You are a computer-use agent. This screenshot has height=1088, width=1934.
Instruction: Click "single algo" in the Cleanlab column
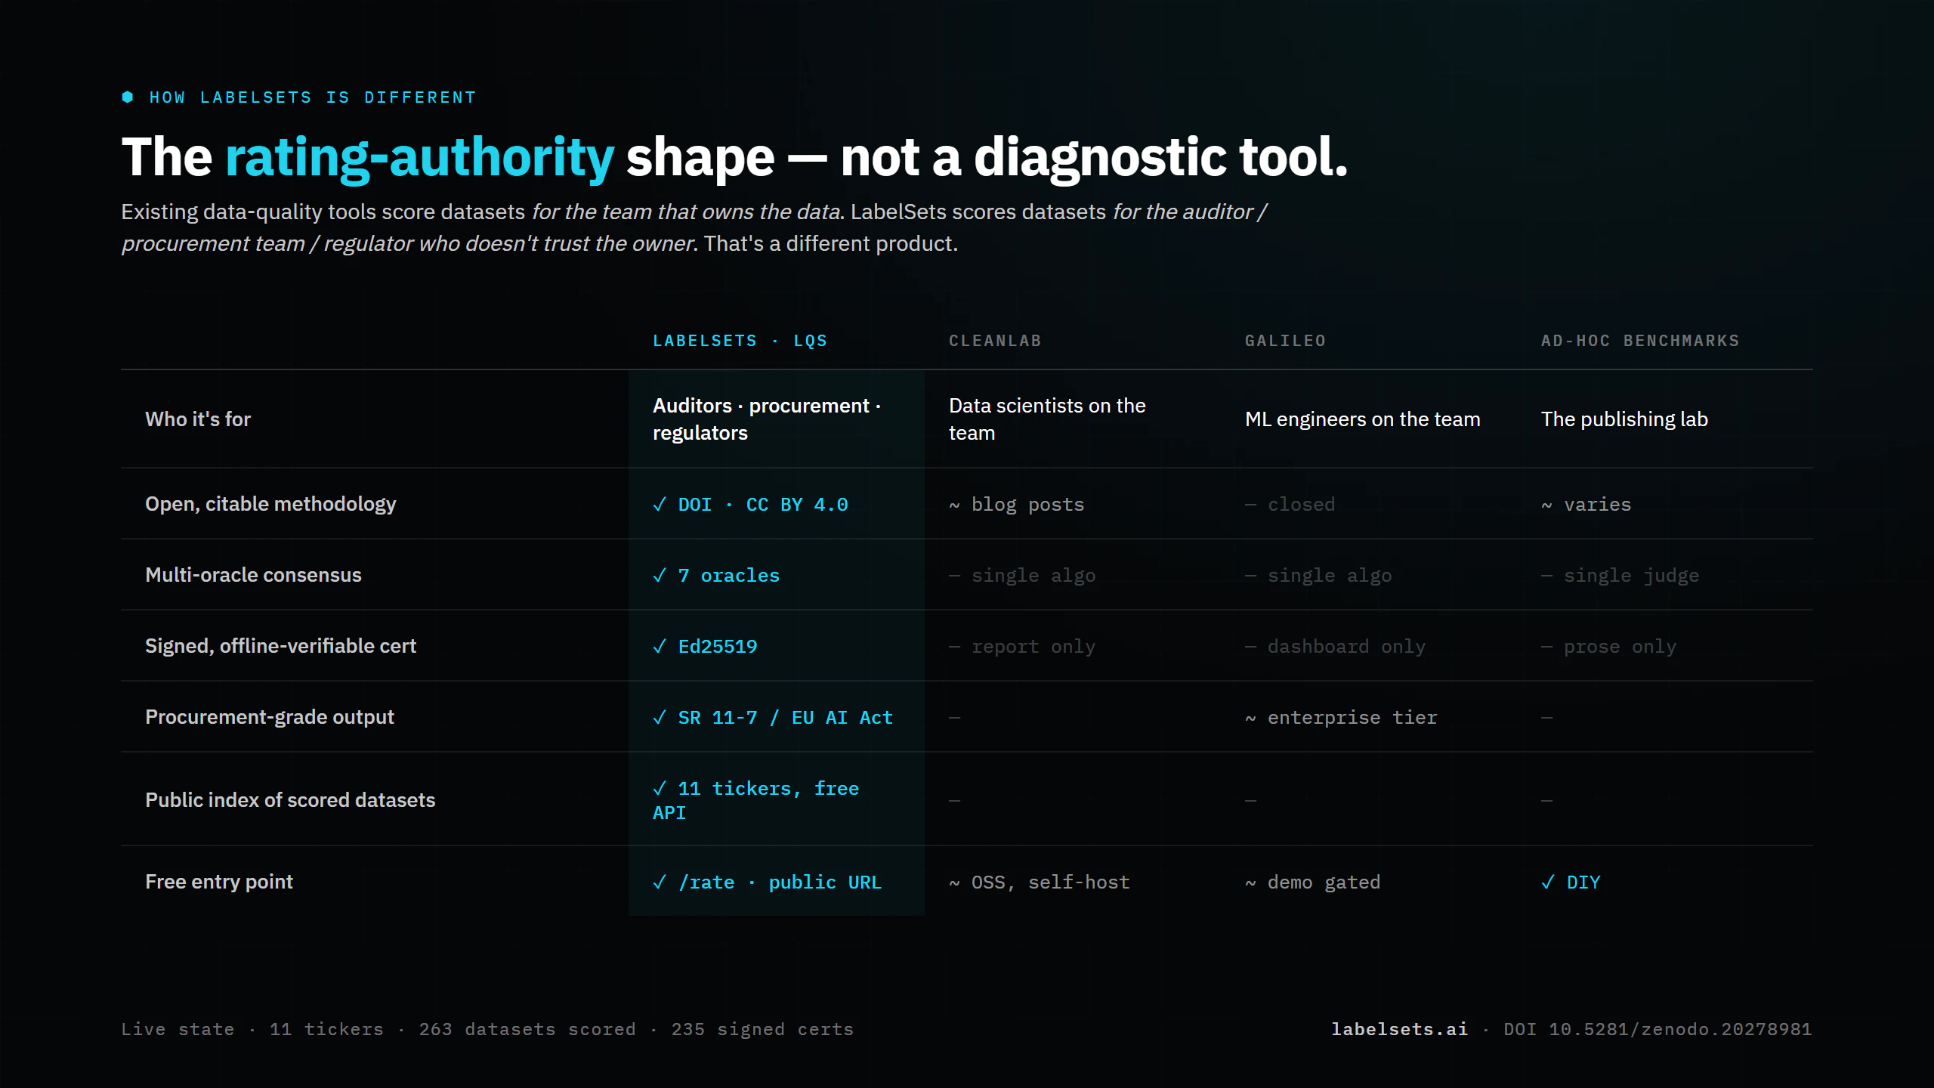coord(1022,575)
